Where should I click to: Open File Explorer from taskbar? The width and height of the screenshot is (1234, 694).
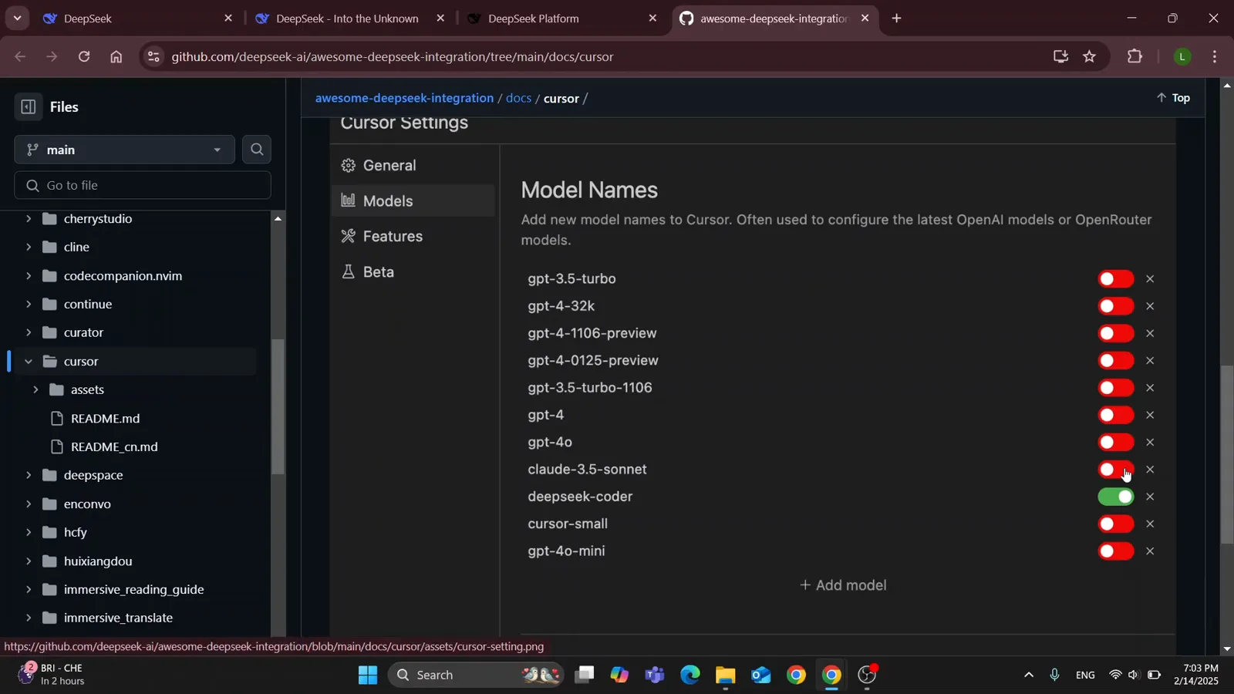pyautogui.click(x=725, y=675)
